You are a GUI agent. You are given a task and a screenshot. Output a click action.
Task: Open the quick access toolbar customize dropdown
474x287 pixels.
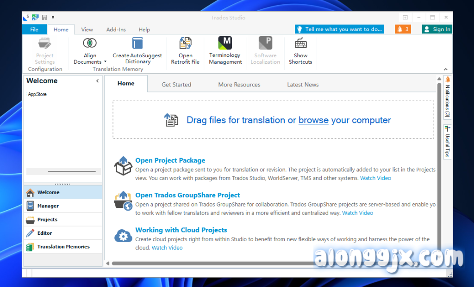tap(53, 18)
